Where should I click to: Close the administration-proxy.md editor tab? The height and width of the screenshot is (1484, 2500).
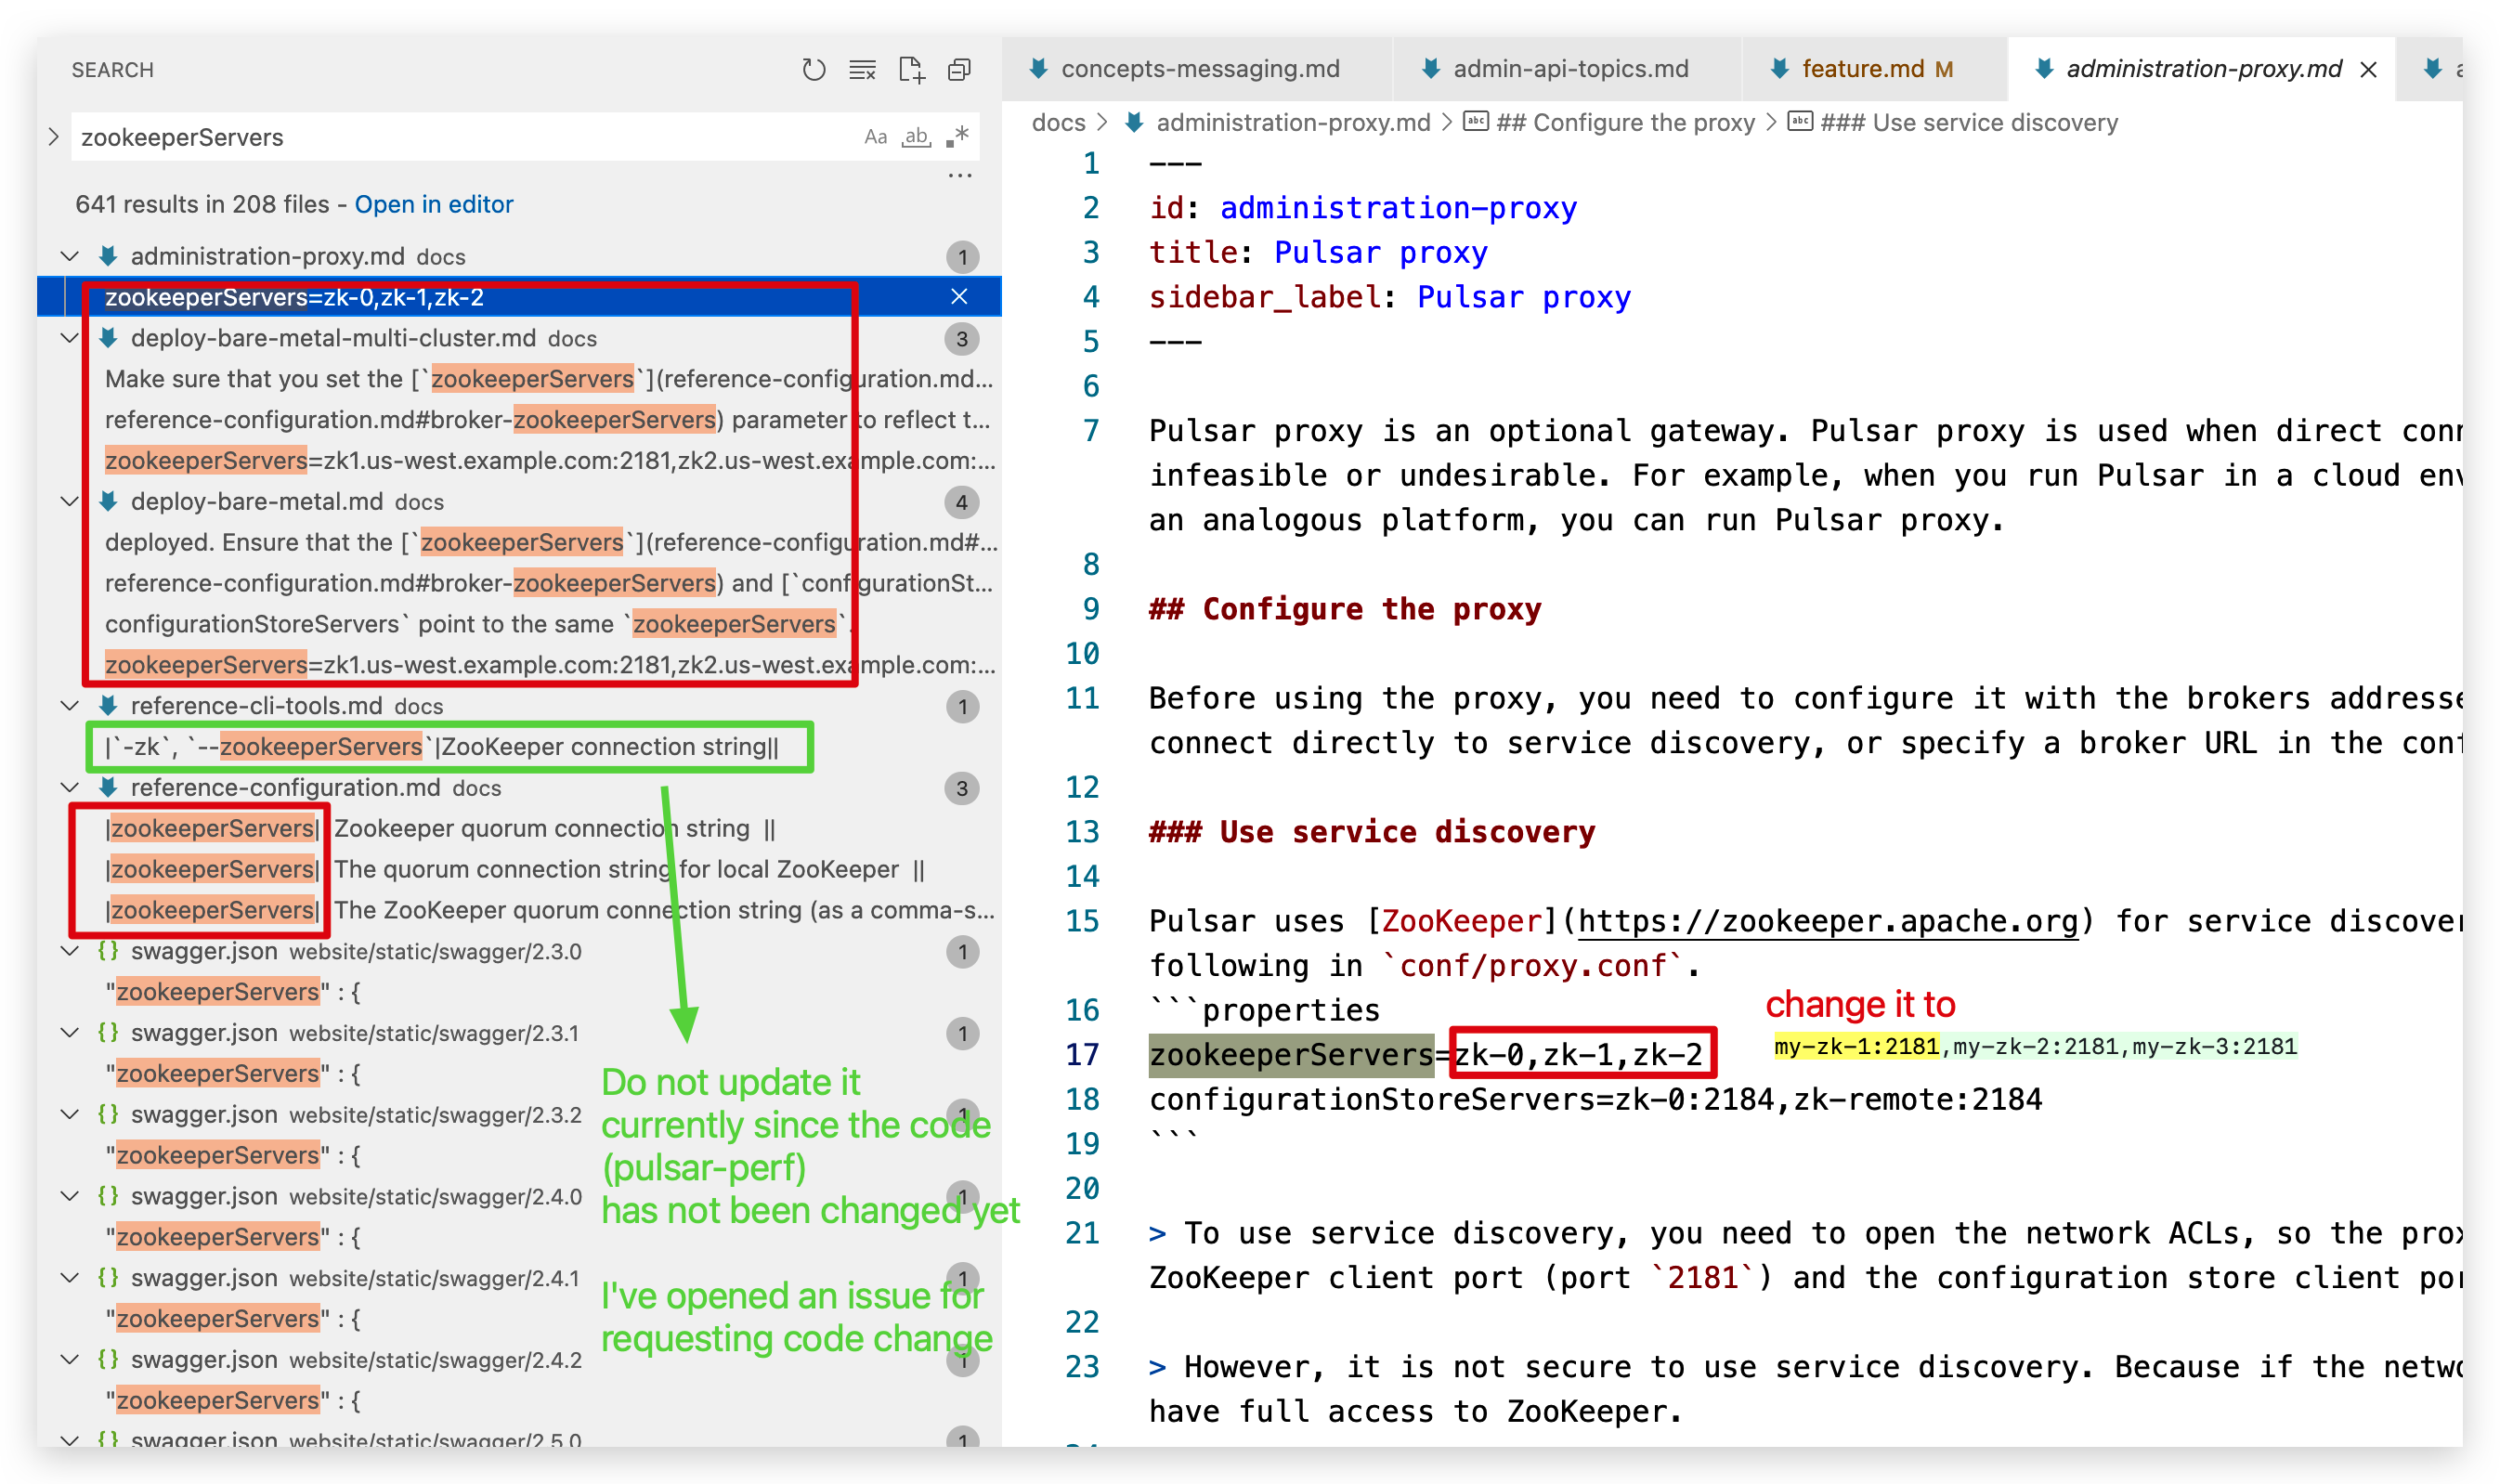pyautogui.click(x=2369, y=70)
